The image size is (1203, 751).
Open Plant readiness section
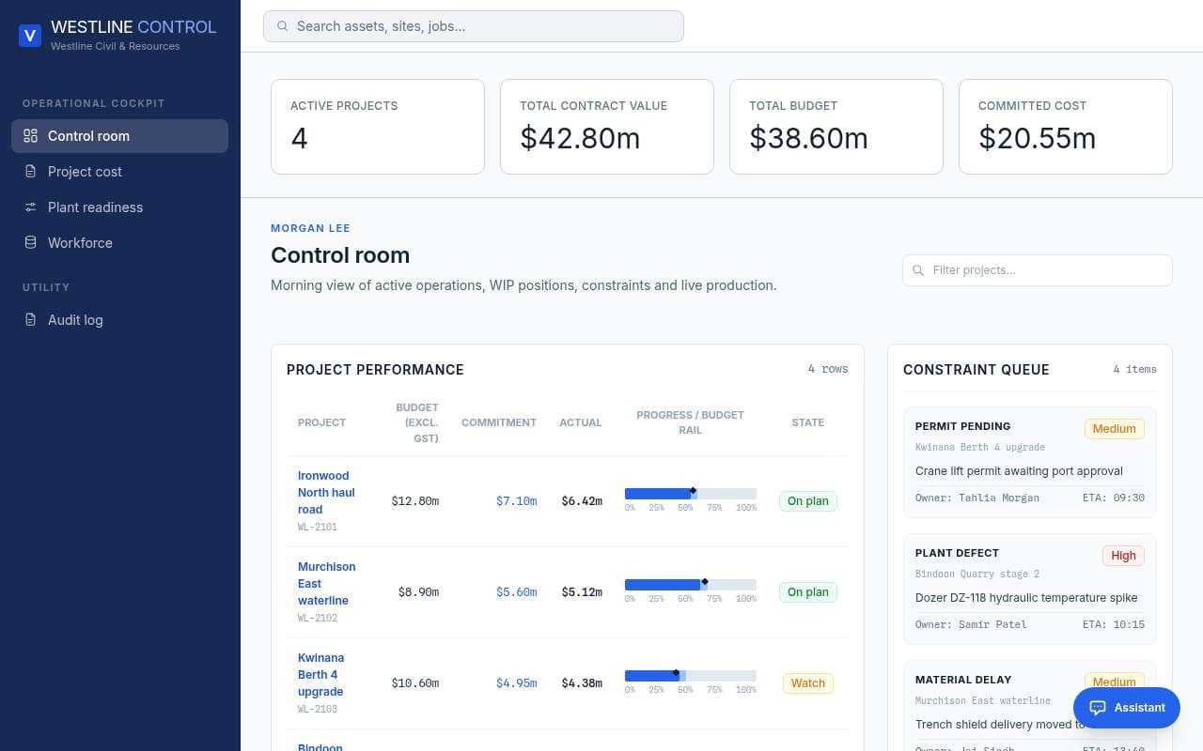[x=119, y=207]
